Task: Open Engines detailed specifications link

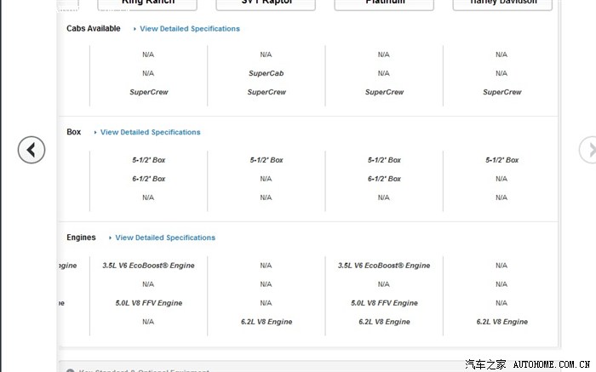Action: tap(165, 238)
